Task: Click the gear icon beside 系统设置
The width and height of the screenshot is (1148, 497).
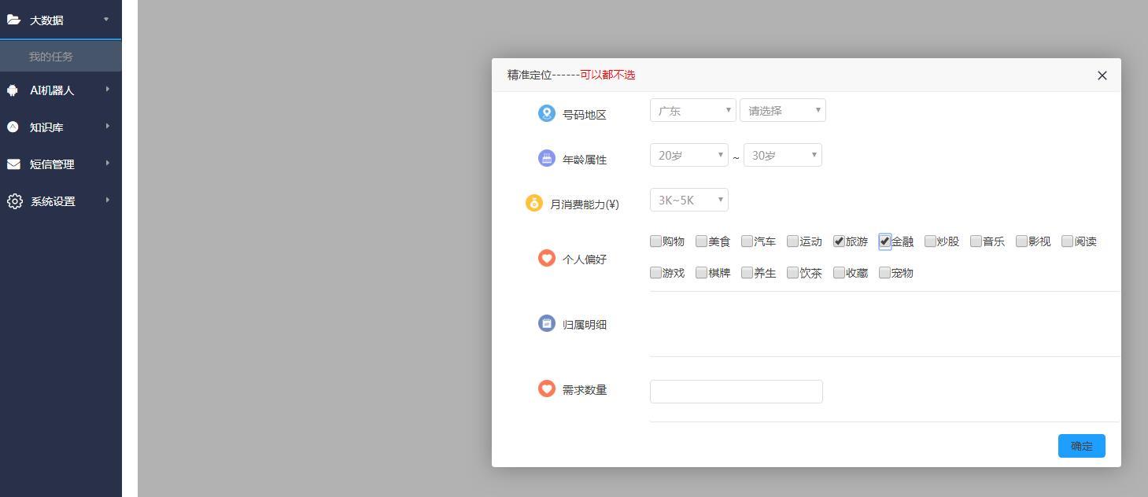Action: pyautogui.click(x=13, y=201)
